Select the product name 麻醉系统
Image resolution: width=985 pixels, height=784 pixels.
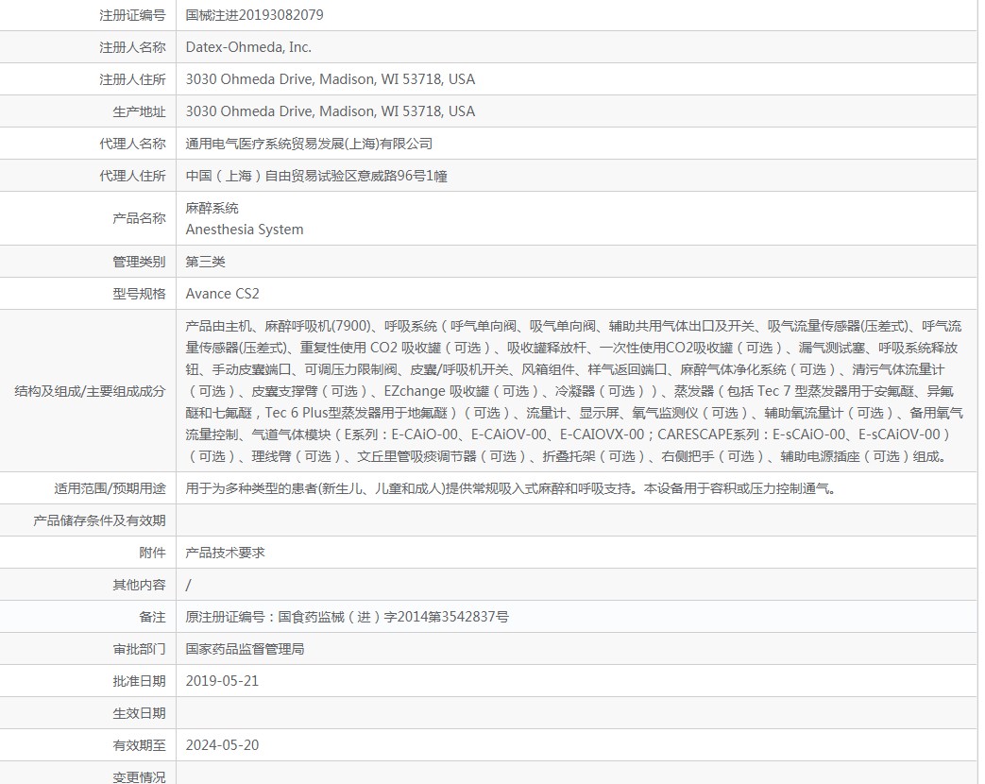point(212,208)
